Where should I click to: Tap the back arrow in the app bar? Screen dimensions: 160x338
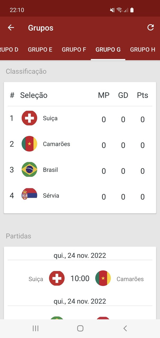11,27
